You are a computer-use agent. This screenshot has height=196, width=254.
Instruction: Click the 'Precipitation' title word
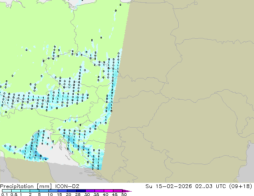click(x=17, y=186)
